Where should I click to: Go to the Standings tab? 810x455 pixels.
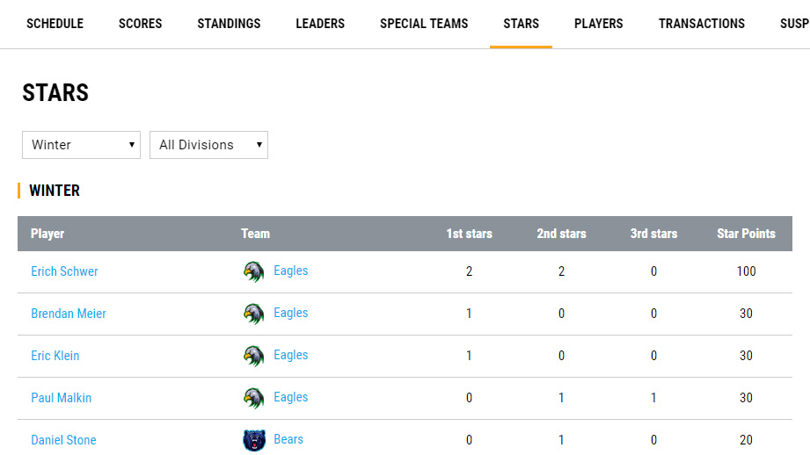point(229,24)
